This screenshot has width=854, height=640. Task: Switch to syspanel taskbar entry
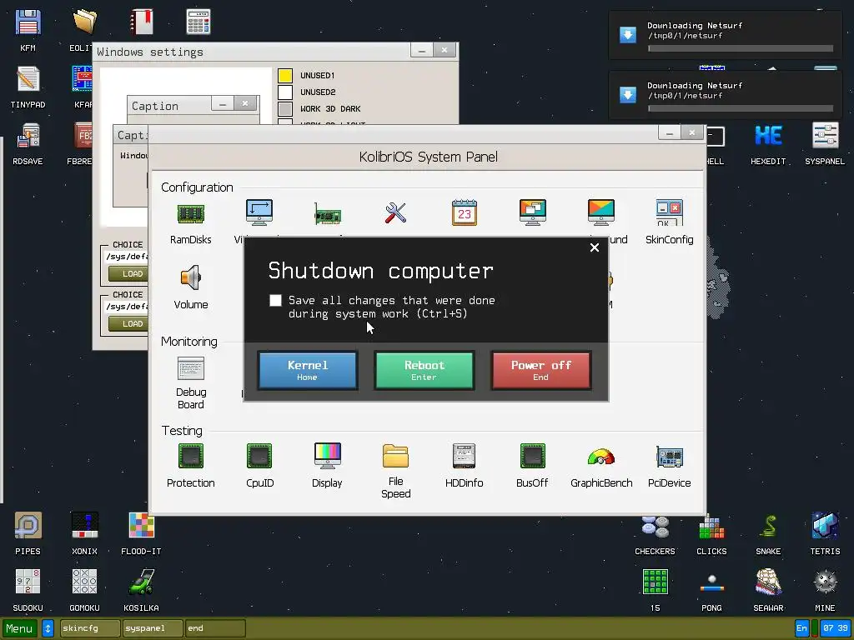[x=153, y=628]
